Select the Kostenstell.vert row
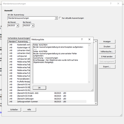 (x=19, y=45)
